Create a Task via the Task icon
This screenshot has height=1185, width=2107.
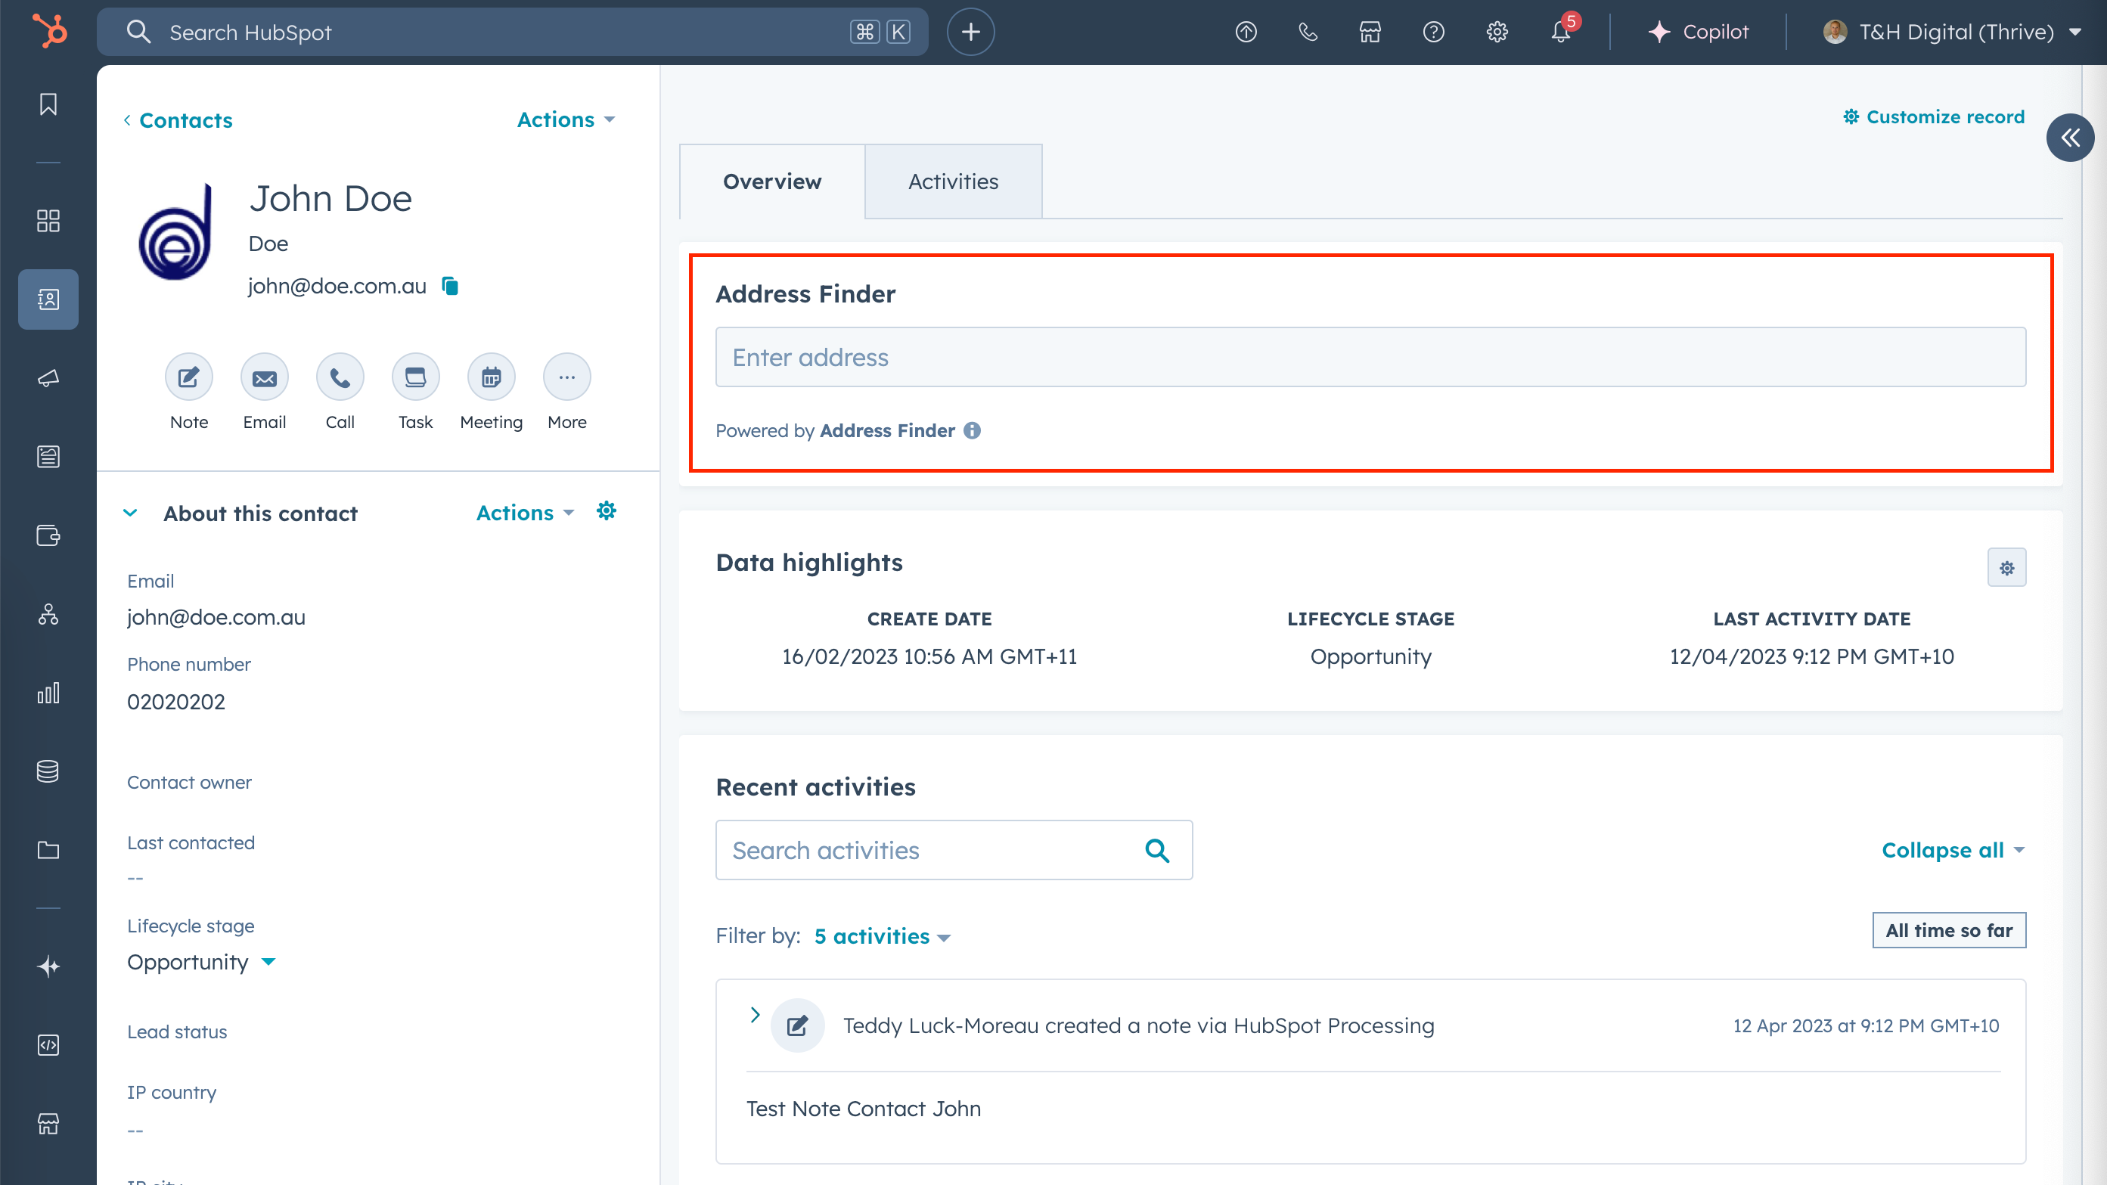pyautogui.click(x=415, y=377)
